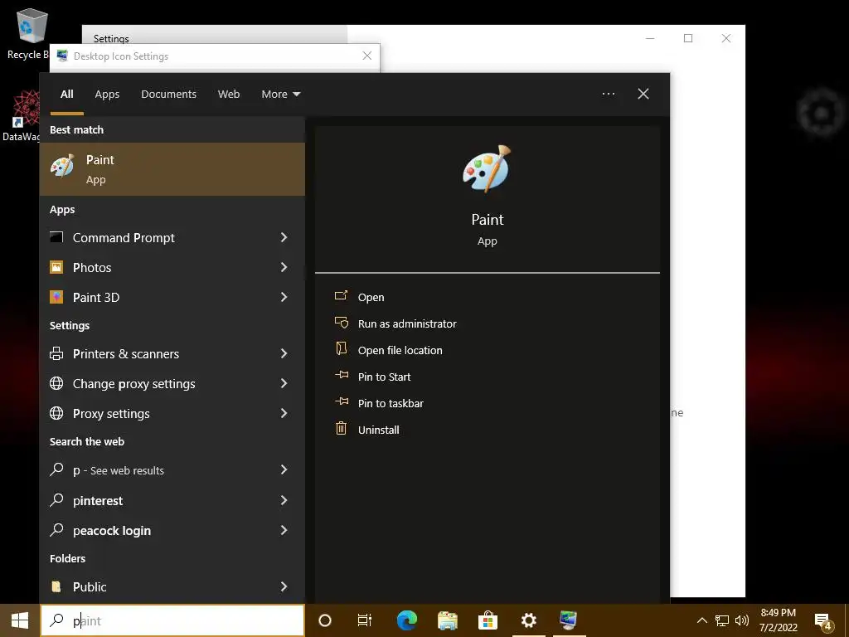Click the magnifier icon beside peacock login
The width and height of the screenshot is (849, 637).
[x=56, y=530]
